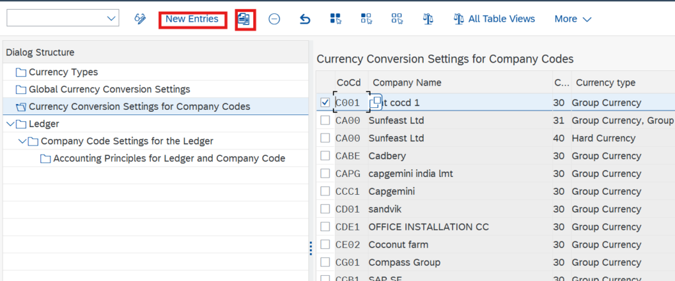The image size is (675, 281).
Task: Click the Display/Change pencil toggle icon
Action: pyautogui.click(x=140, y=19)
